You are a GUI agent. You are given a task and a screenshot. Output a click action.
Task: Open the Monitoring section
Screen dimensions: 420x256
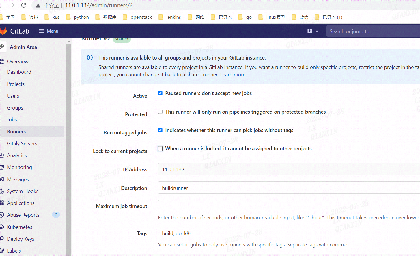pyautogui.click(x=19, y=167)
